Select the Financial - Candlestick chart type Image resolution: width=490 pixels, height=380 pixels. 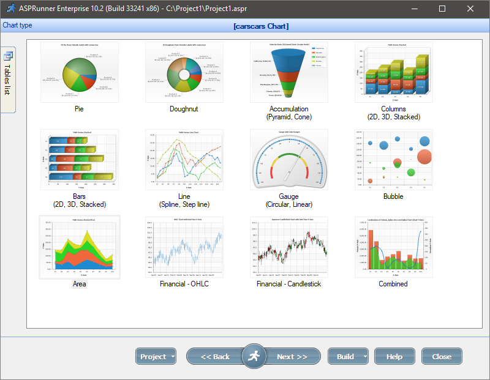[x=288, y=247]
